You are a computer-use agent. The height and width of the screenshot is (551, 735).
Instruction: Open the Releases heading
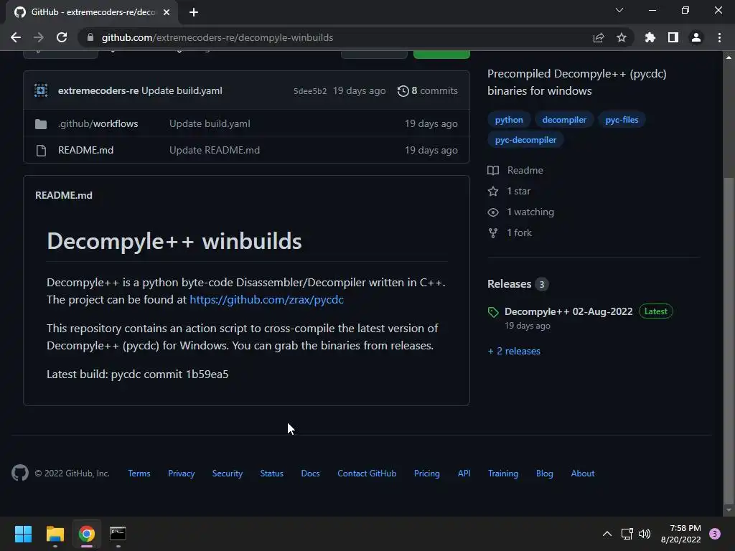coord(509,284)
